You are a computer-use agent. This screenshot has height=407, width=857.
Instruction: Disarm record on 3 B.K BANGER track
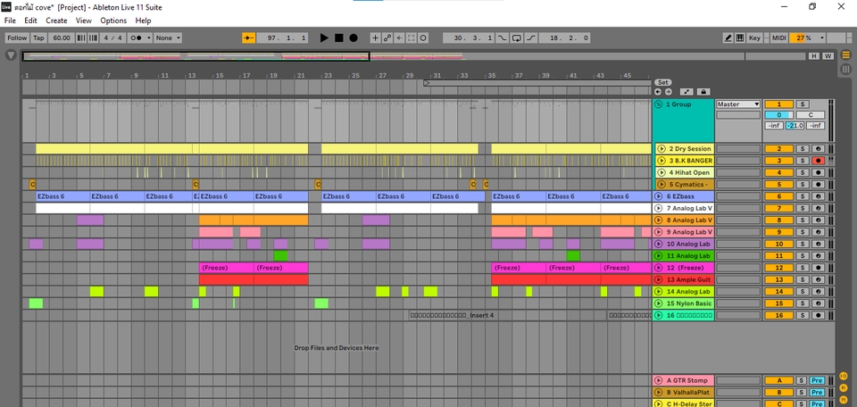coord(819,161)
